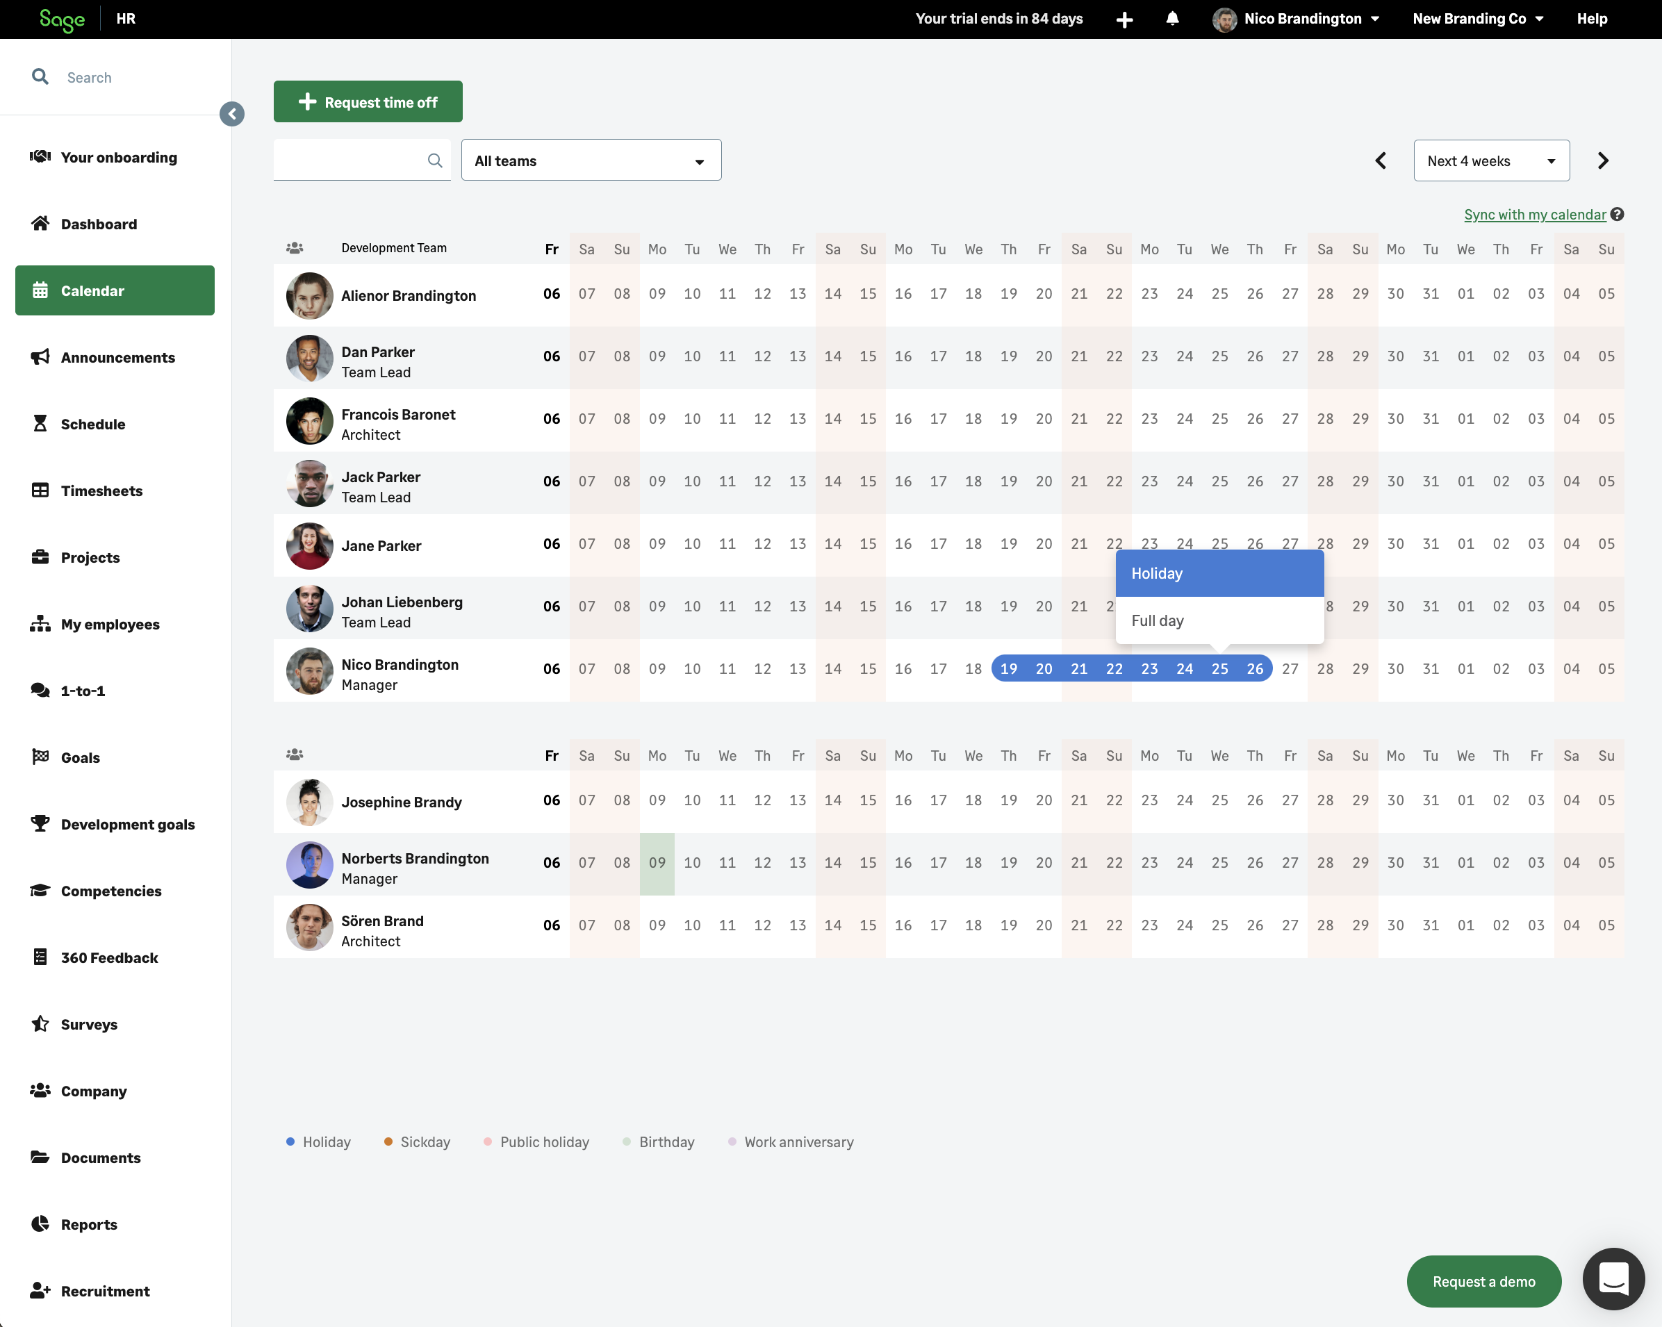Click the second team group icon
1662x1327 pixels.
pos(295,755)
